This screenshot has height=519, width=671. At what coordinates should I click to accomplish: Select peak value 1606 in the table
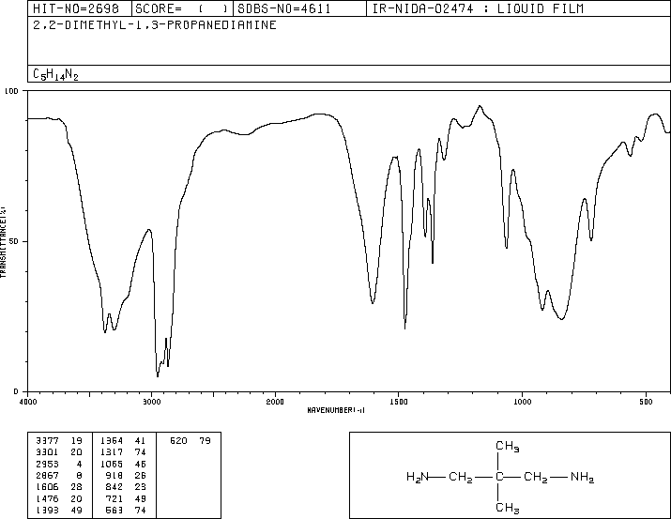point(47,487)
